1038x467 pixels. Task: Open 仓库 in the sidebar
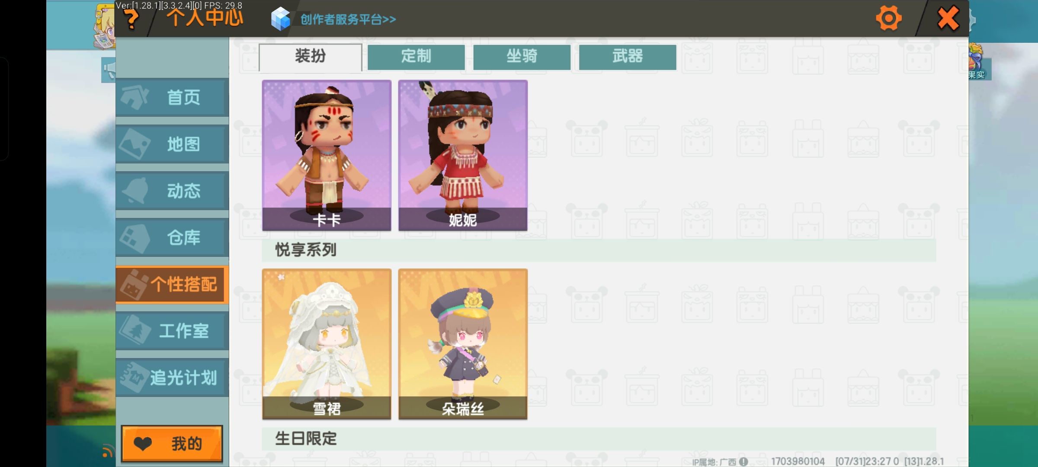(x=172, y=237)
